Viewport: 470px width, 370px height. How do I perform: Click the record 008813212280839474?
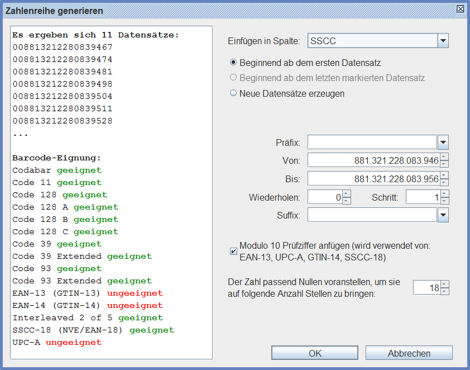[x=63, y=59]
